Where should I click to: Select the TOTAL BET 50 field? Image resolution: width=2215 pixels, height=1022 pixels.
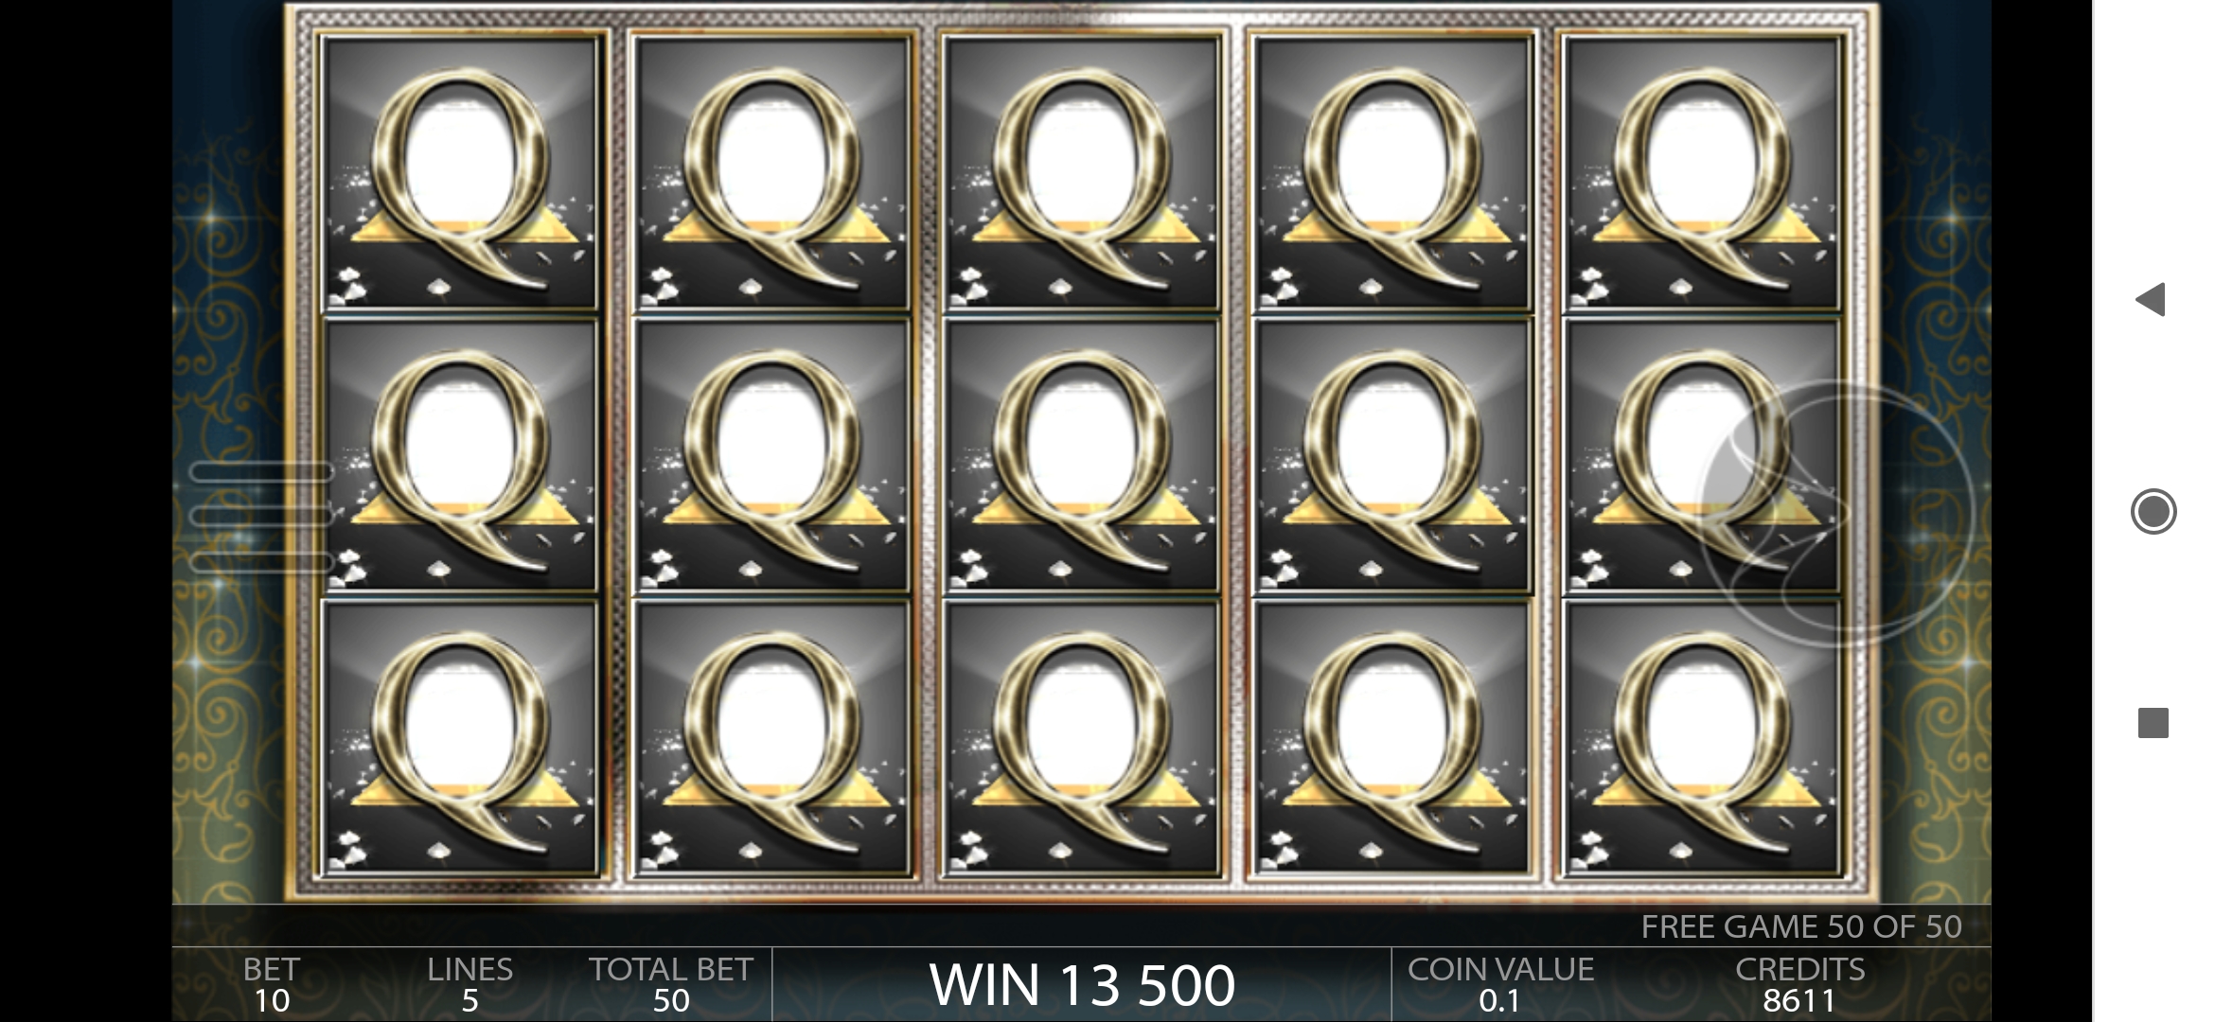(x=671, y=984)
